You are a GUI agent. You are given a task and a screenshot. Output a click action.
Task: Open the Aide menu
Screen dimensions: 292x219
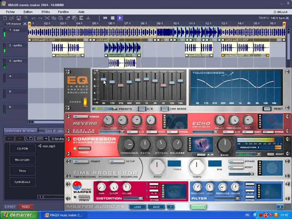81,12
